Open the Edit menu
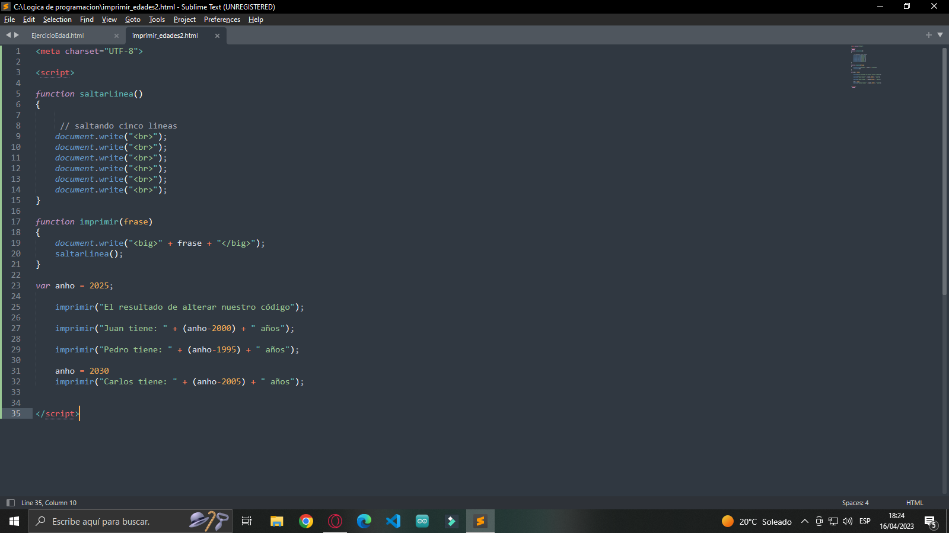The height and width of the screenshot is (533, 949). pos(29,20)
